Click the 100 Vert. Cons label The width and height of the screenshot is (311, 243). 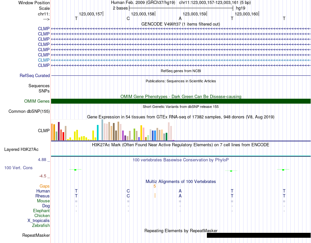click(x=18, y=168)
